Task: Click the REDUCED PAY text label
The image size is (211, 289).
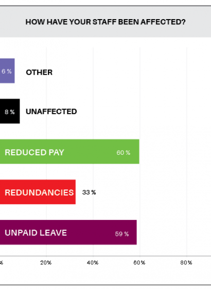Action: point(34,152)
